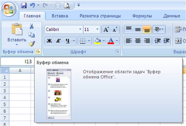
Task: Open the font size 11 dropdown
Action: tap(97, 30)
